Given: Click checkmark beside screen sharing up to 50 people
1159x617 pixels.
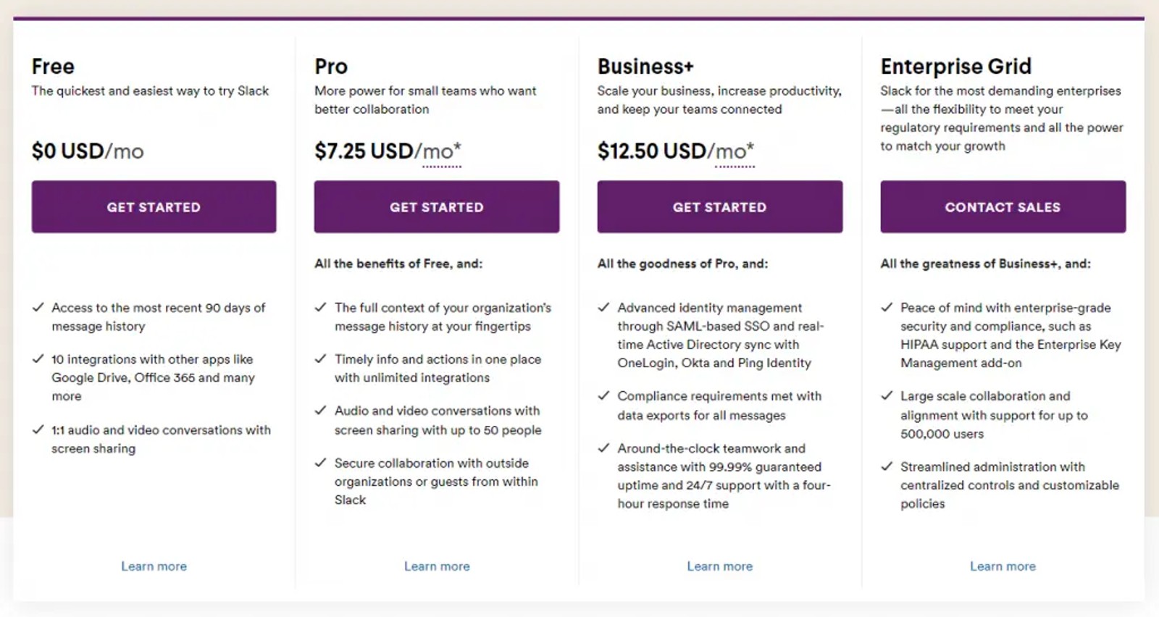Looking at the screenshot, I should click(320, 410).
